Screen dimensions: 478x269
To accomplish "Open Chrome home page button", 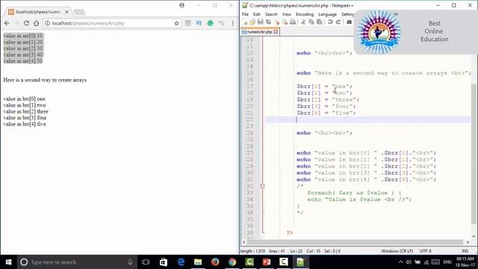I will point(37,23).
